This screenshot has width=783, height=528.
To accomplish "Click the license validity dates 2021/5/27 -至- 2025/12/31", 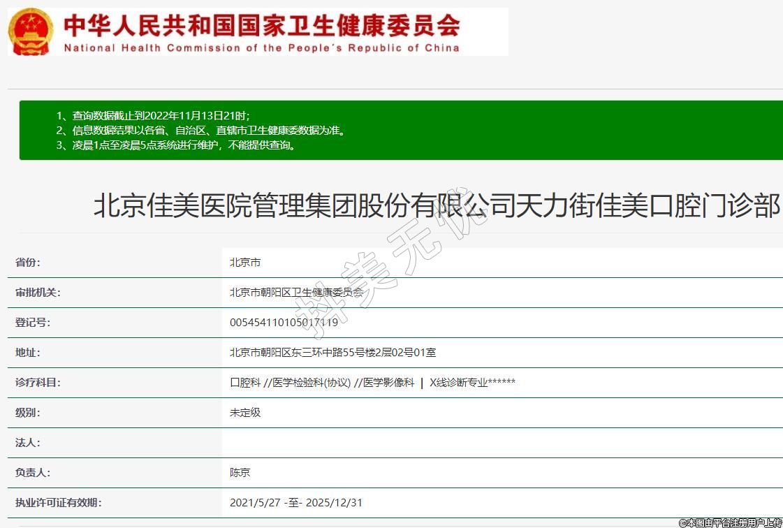I will pos(296,503).
